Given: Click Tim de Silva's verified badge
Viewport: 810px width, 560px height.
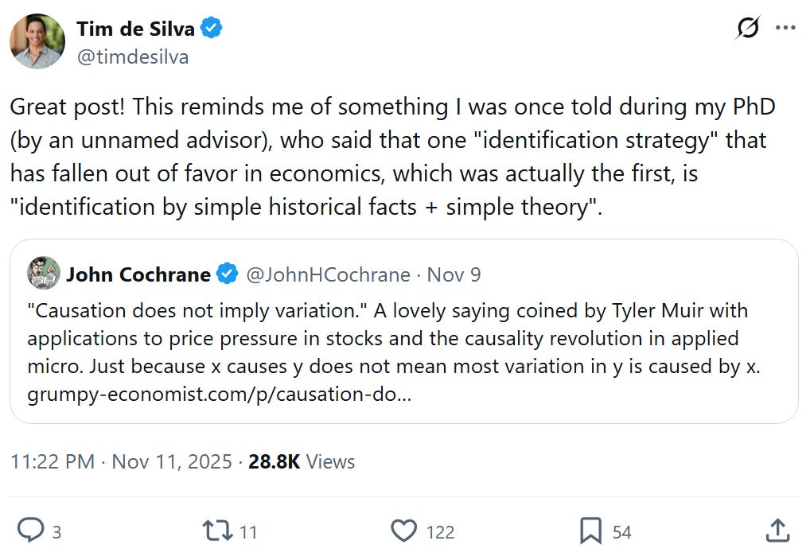Looking at the screenshot, I should (211, 29).
